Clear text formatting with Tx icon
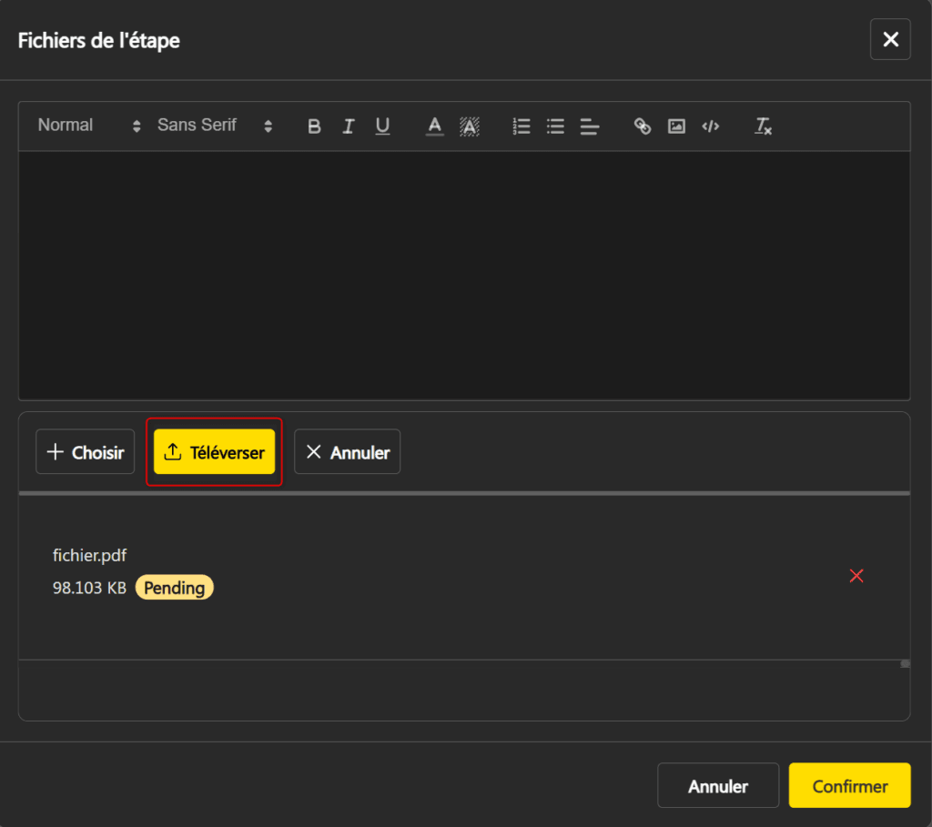 763,126
